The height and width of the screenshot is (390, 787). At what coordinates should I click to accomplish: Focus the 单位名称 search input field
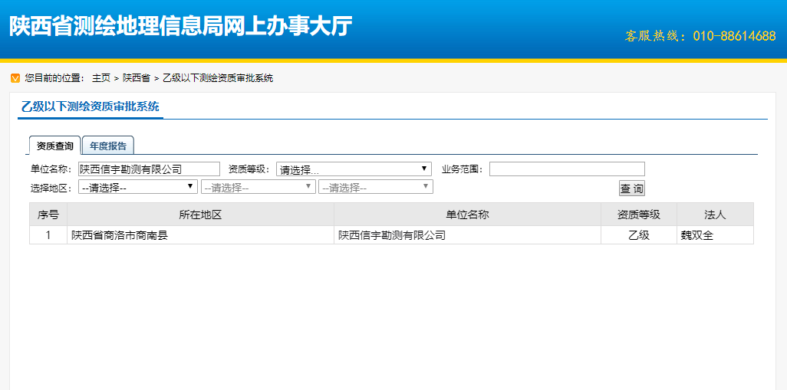(149, 169)
